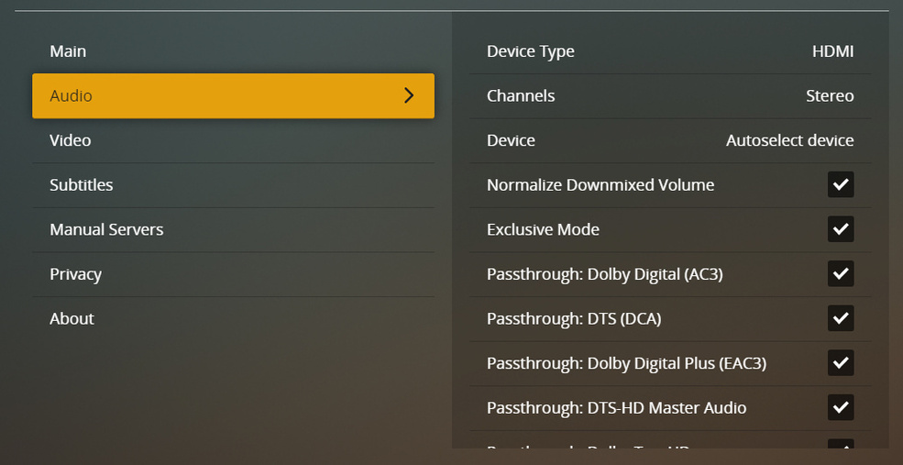
Task: Uncheck DTS-HD Master Audio passthrough
Action: pyautogui.click(x=841, y=407)
